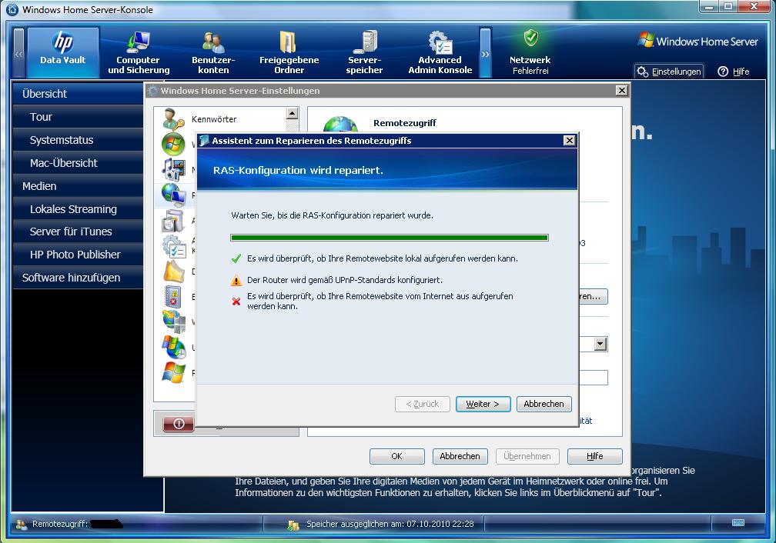Click OK in settings dialog
The image size is (776, 543).
tap(397, 456)
